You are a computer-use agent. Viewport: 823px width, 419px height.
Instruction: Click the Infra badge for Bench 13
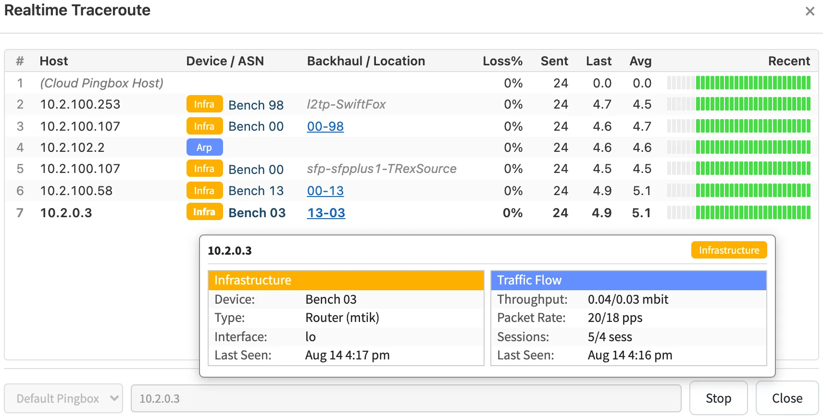pos(204,191)
